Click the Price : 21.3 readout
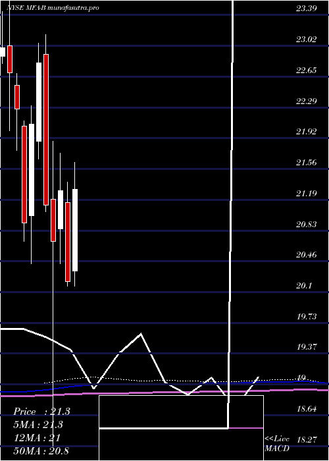The height and width of the screenshot is (461, 329). click(41, 412)
